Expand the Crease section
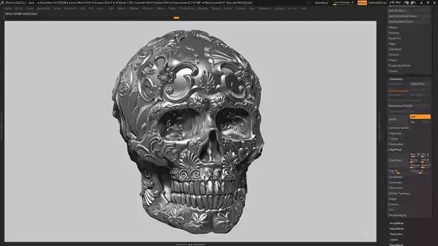Image resolution: width=438 pixels, height=246 pixels. pos(393,139)
